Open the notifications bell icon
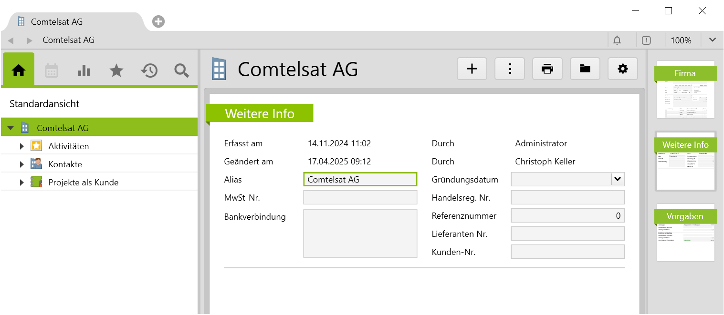Screen dimensions: 724x315 [x=617, y=41]
